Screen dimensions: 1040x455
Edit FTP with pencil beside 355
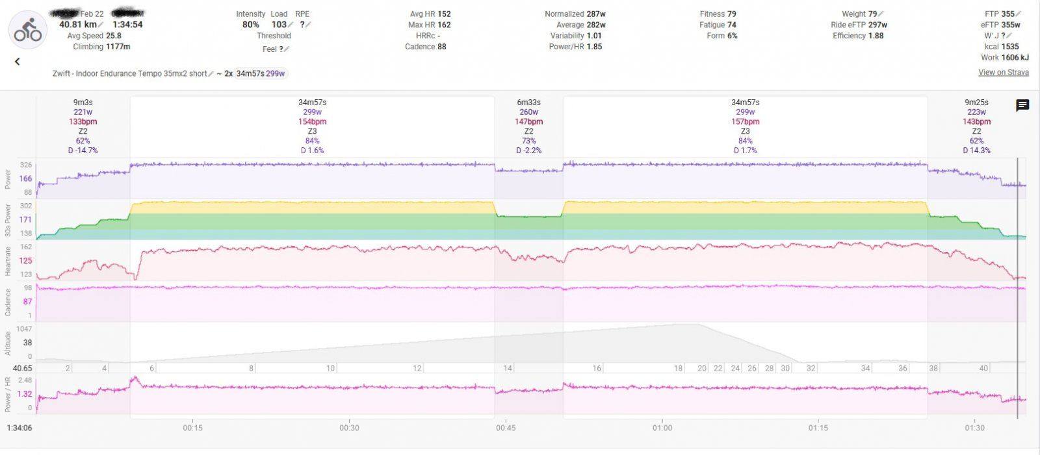(x=1019, y=14)
